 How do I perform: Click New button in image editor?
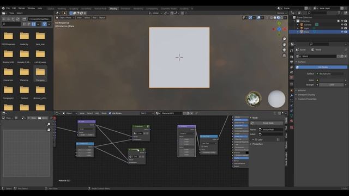tap(32, 118)
